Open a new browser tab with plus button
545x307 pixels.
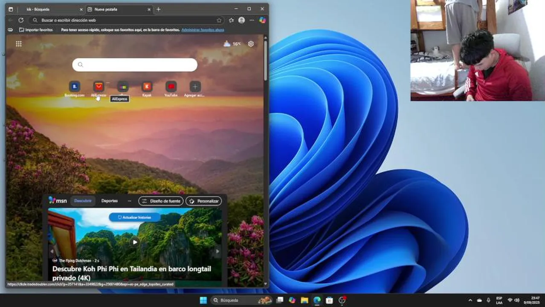pos(159,9)
